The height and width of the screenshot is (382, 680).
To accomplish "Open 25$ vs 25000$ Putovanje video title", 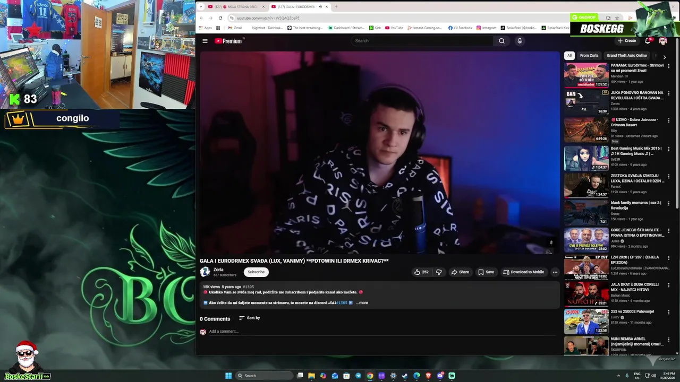I will pos(632,311).
